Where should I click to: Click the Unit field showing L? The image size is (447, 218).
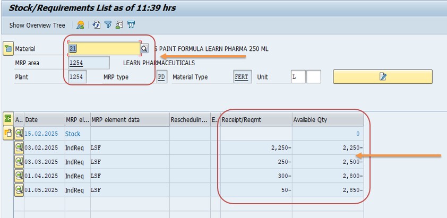click(x=298, y=77)
